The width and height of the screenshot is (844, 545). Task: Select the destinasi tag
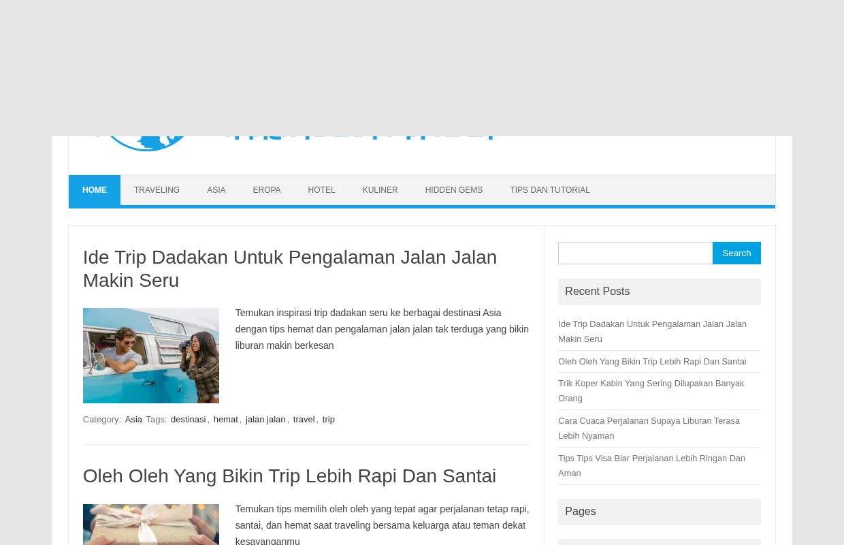click(x=188, y=419)
